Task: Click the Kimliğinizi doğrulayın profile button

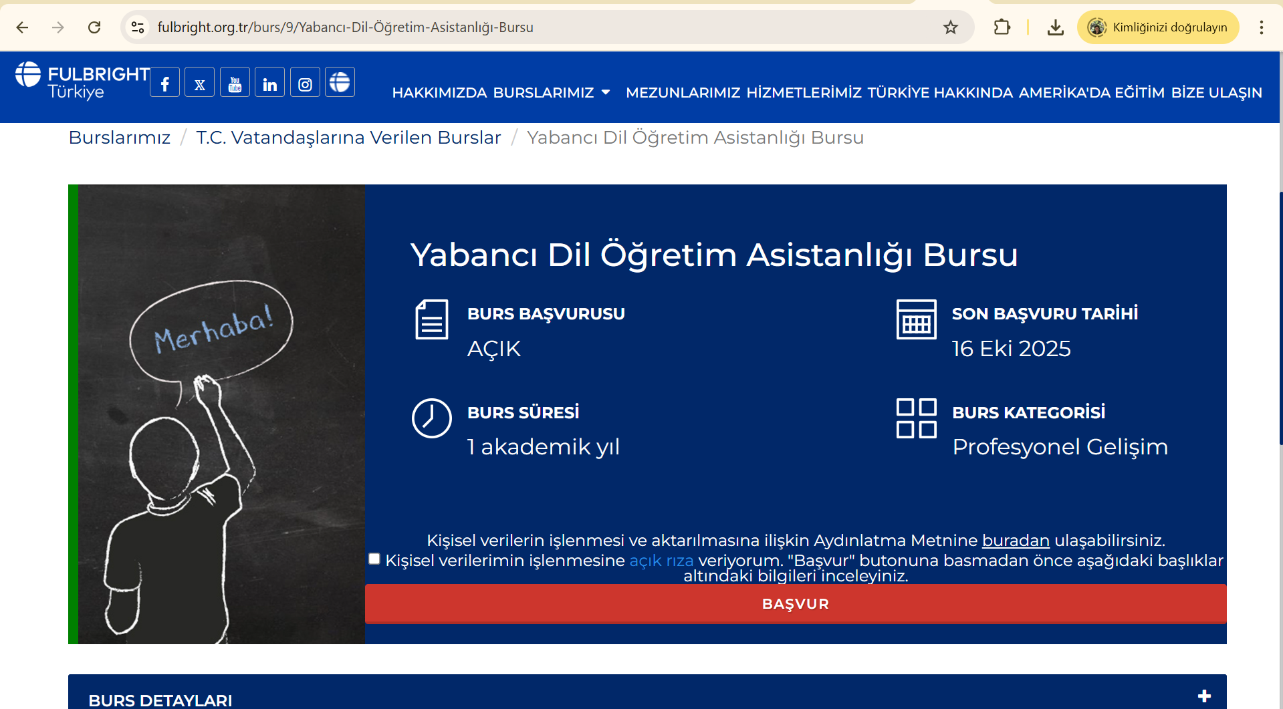Action: tap(1158, 27)
